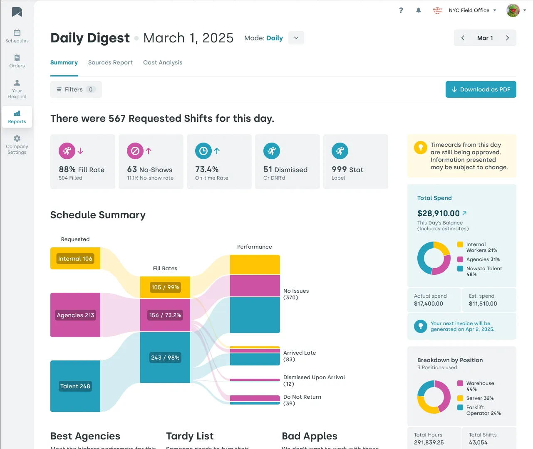Click the help question mark icon
The width and height of the screenshot is (533, 449).
[x=401, y=10]
